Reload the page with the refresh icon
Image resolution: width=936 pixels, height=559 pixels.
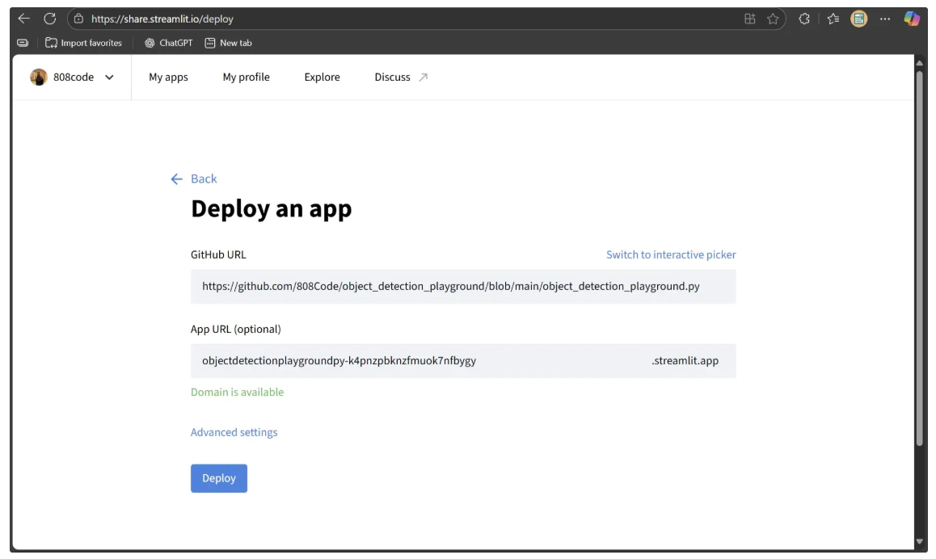(50, 19)
